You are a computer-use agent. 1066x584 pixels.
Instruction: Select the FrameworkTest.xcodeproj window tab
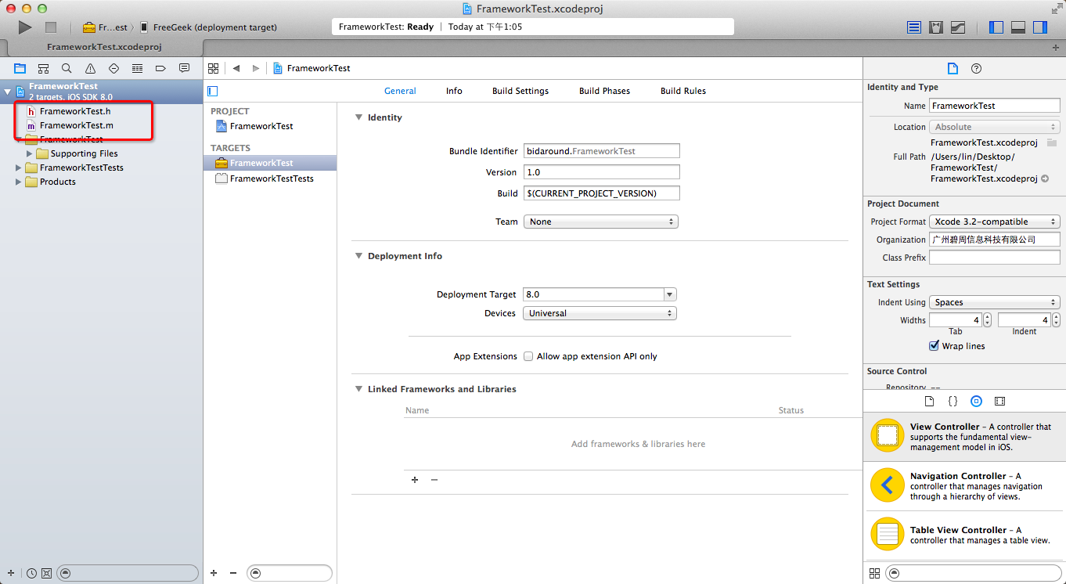[104, 47]
